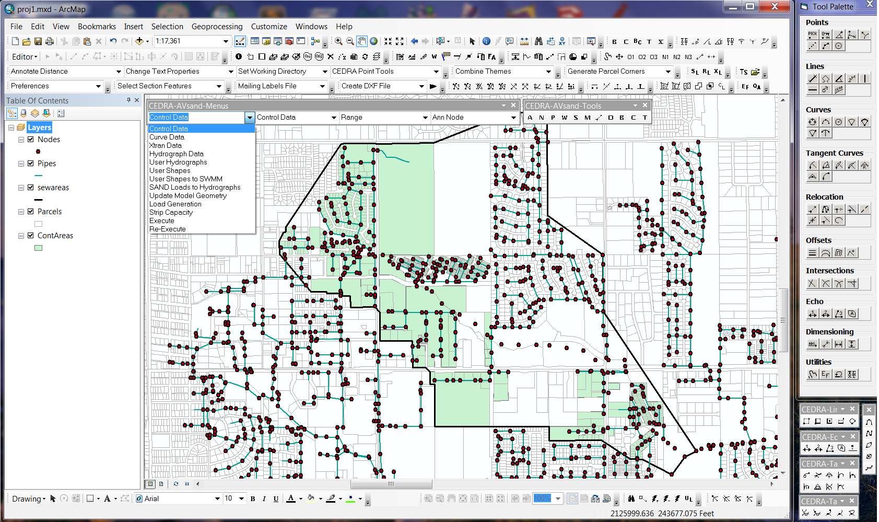
Task: Click the QA toolbar icon
Action: tap(757, 86)
